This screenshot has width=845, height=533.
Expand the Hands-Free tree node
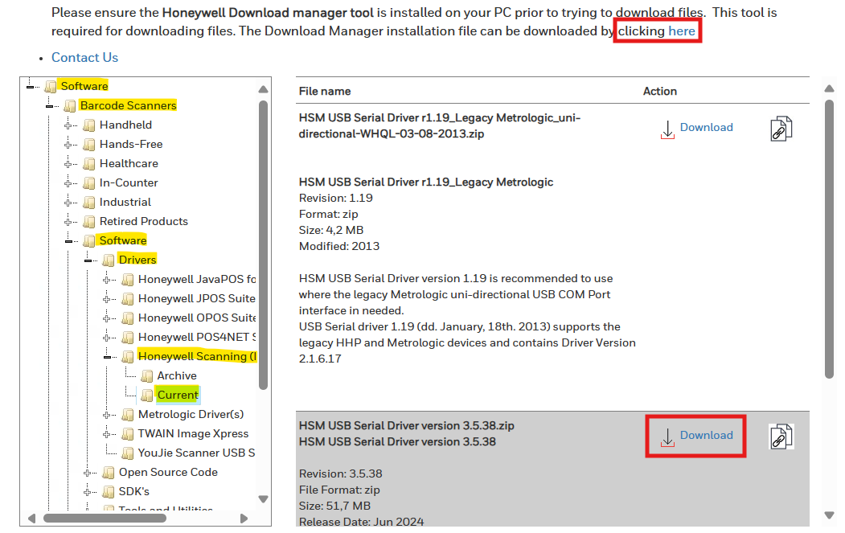(70, 145)
